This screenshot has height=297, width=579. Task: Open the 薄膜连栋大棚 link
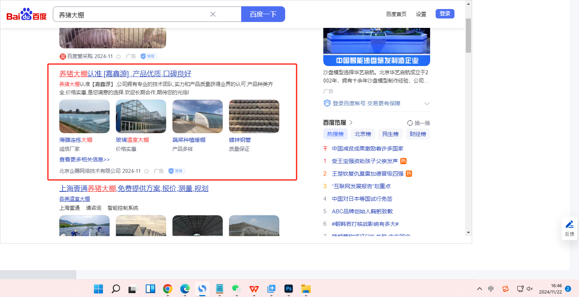point(76,140)
